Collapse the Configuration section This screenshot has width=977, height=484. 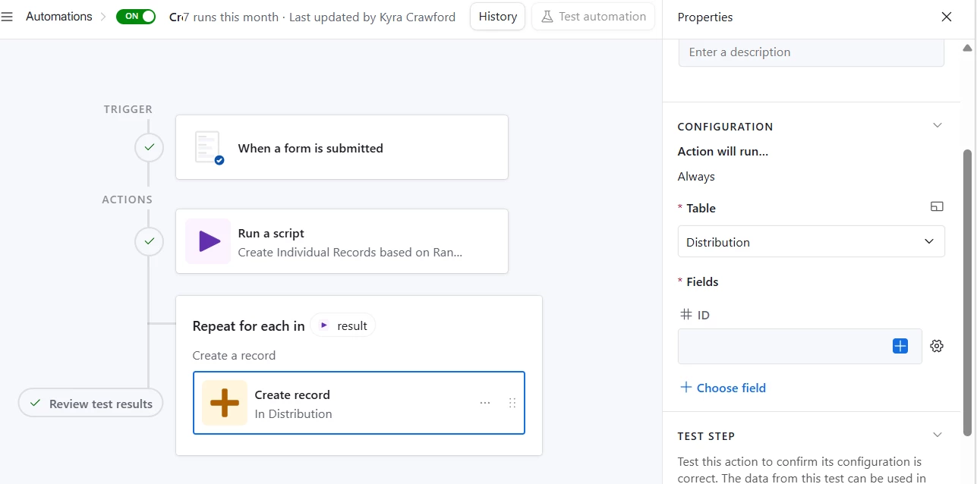click(x=938, y=126)
